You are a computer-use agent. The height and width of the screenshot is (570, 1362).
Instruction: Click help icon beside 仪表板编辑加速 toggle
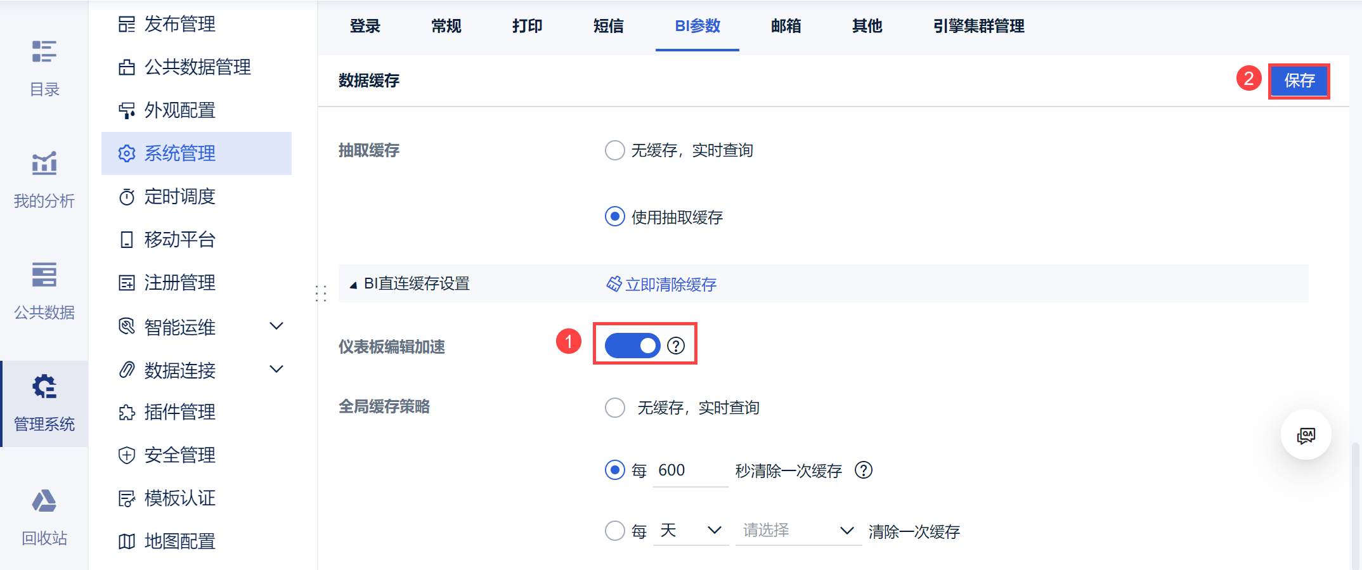click(676, 346)
